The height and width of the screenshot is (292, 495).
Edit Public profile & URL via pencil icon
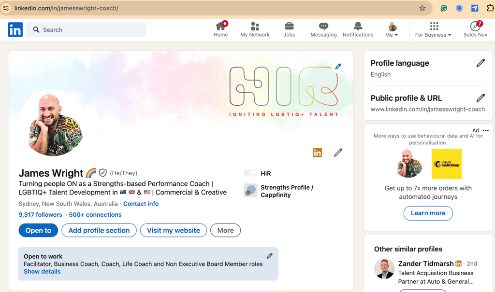tap(480, 98)
